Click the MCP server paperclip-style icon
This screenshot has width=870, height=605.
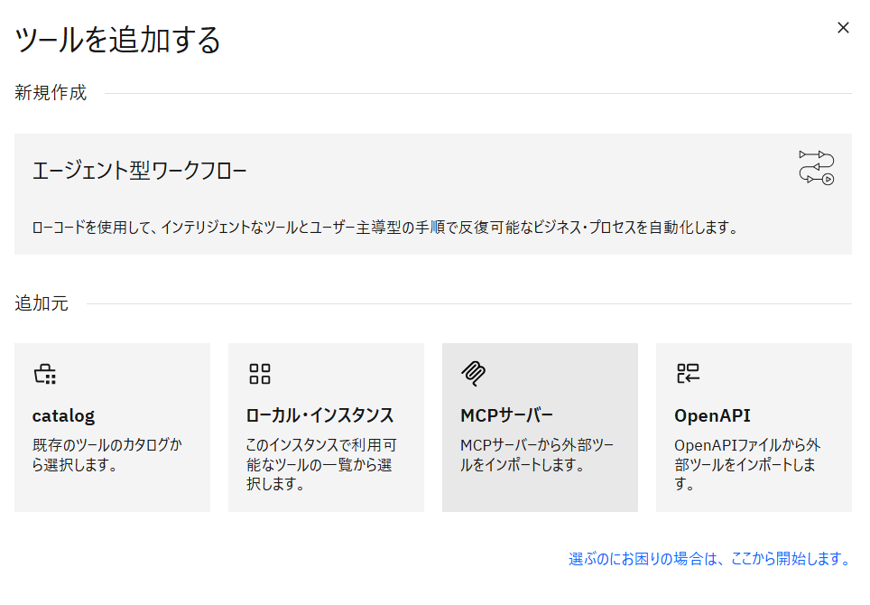(x=473, y=374)
